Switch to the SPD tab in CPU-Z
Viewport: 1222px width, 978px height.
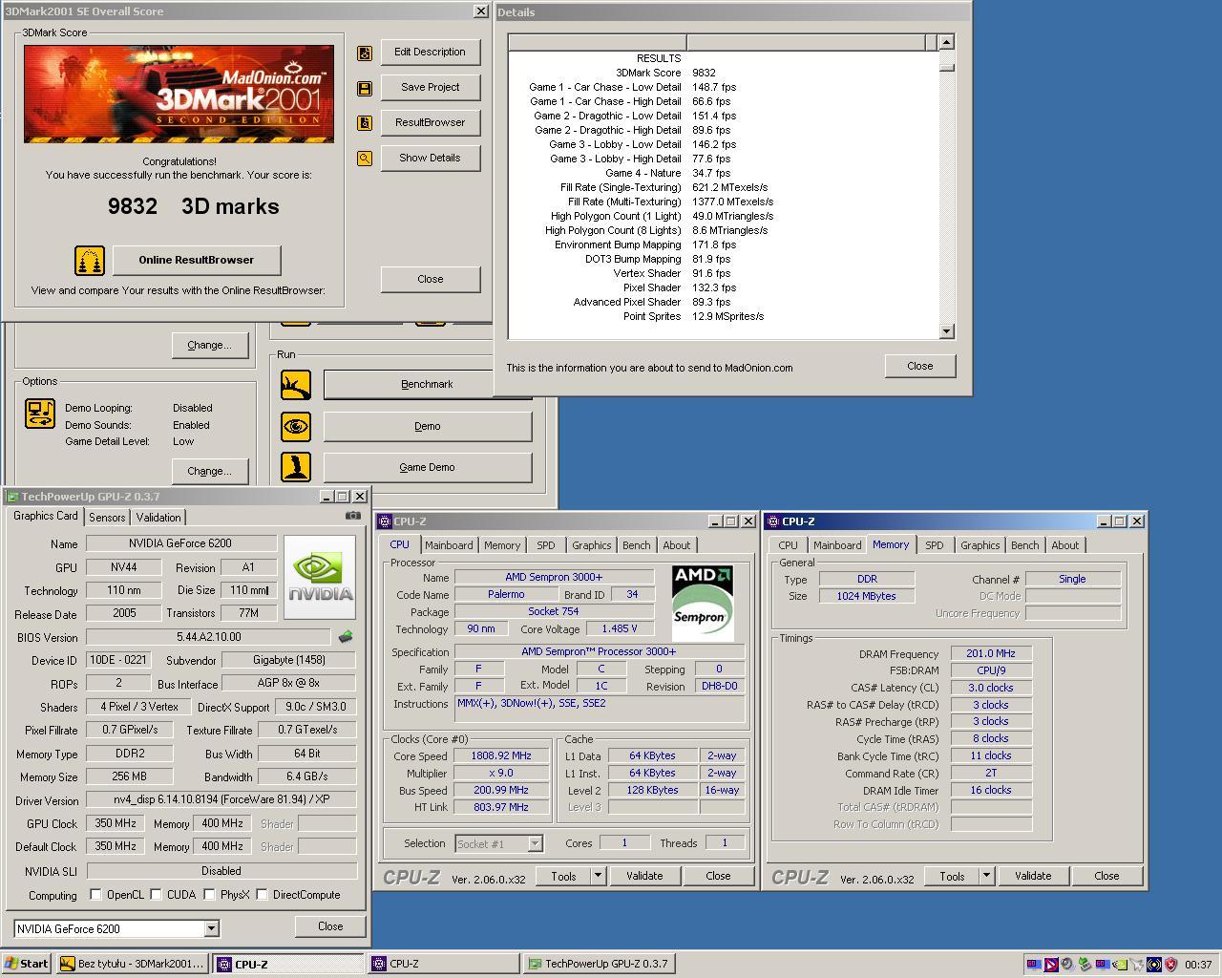click(546, 544)
